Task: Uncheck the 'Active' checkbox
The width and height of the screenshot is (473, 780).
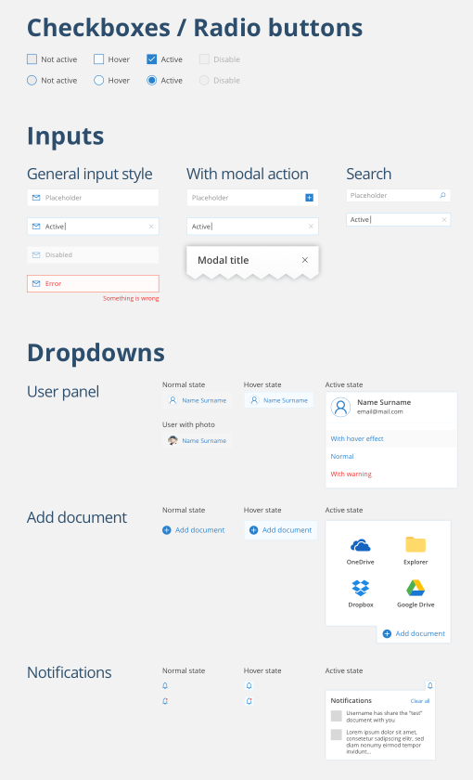Action: (151, 59)
